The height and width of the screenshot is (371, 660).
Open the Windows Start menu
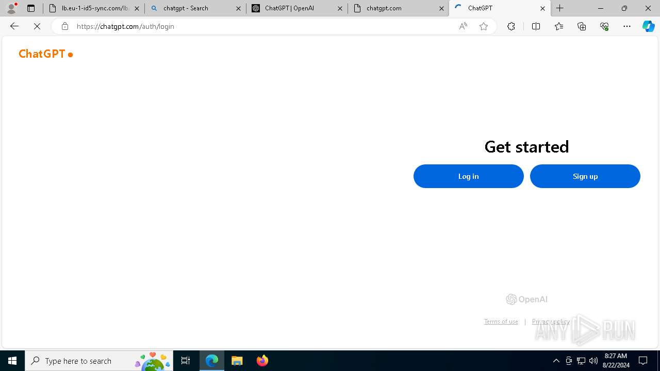tap(12, 361)
